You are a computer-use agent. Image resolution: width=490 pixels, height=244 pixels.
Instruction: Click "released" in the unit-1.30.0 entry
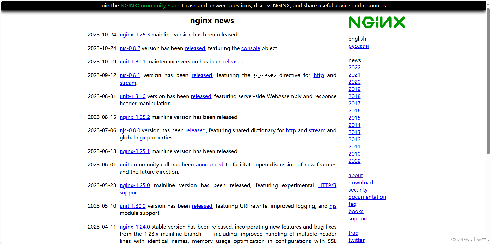pyautogui.click(x=202, y=206)
